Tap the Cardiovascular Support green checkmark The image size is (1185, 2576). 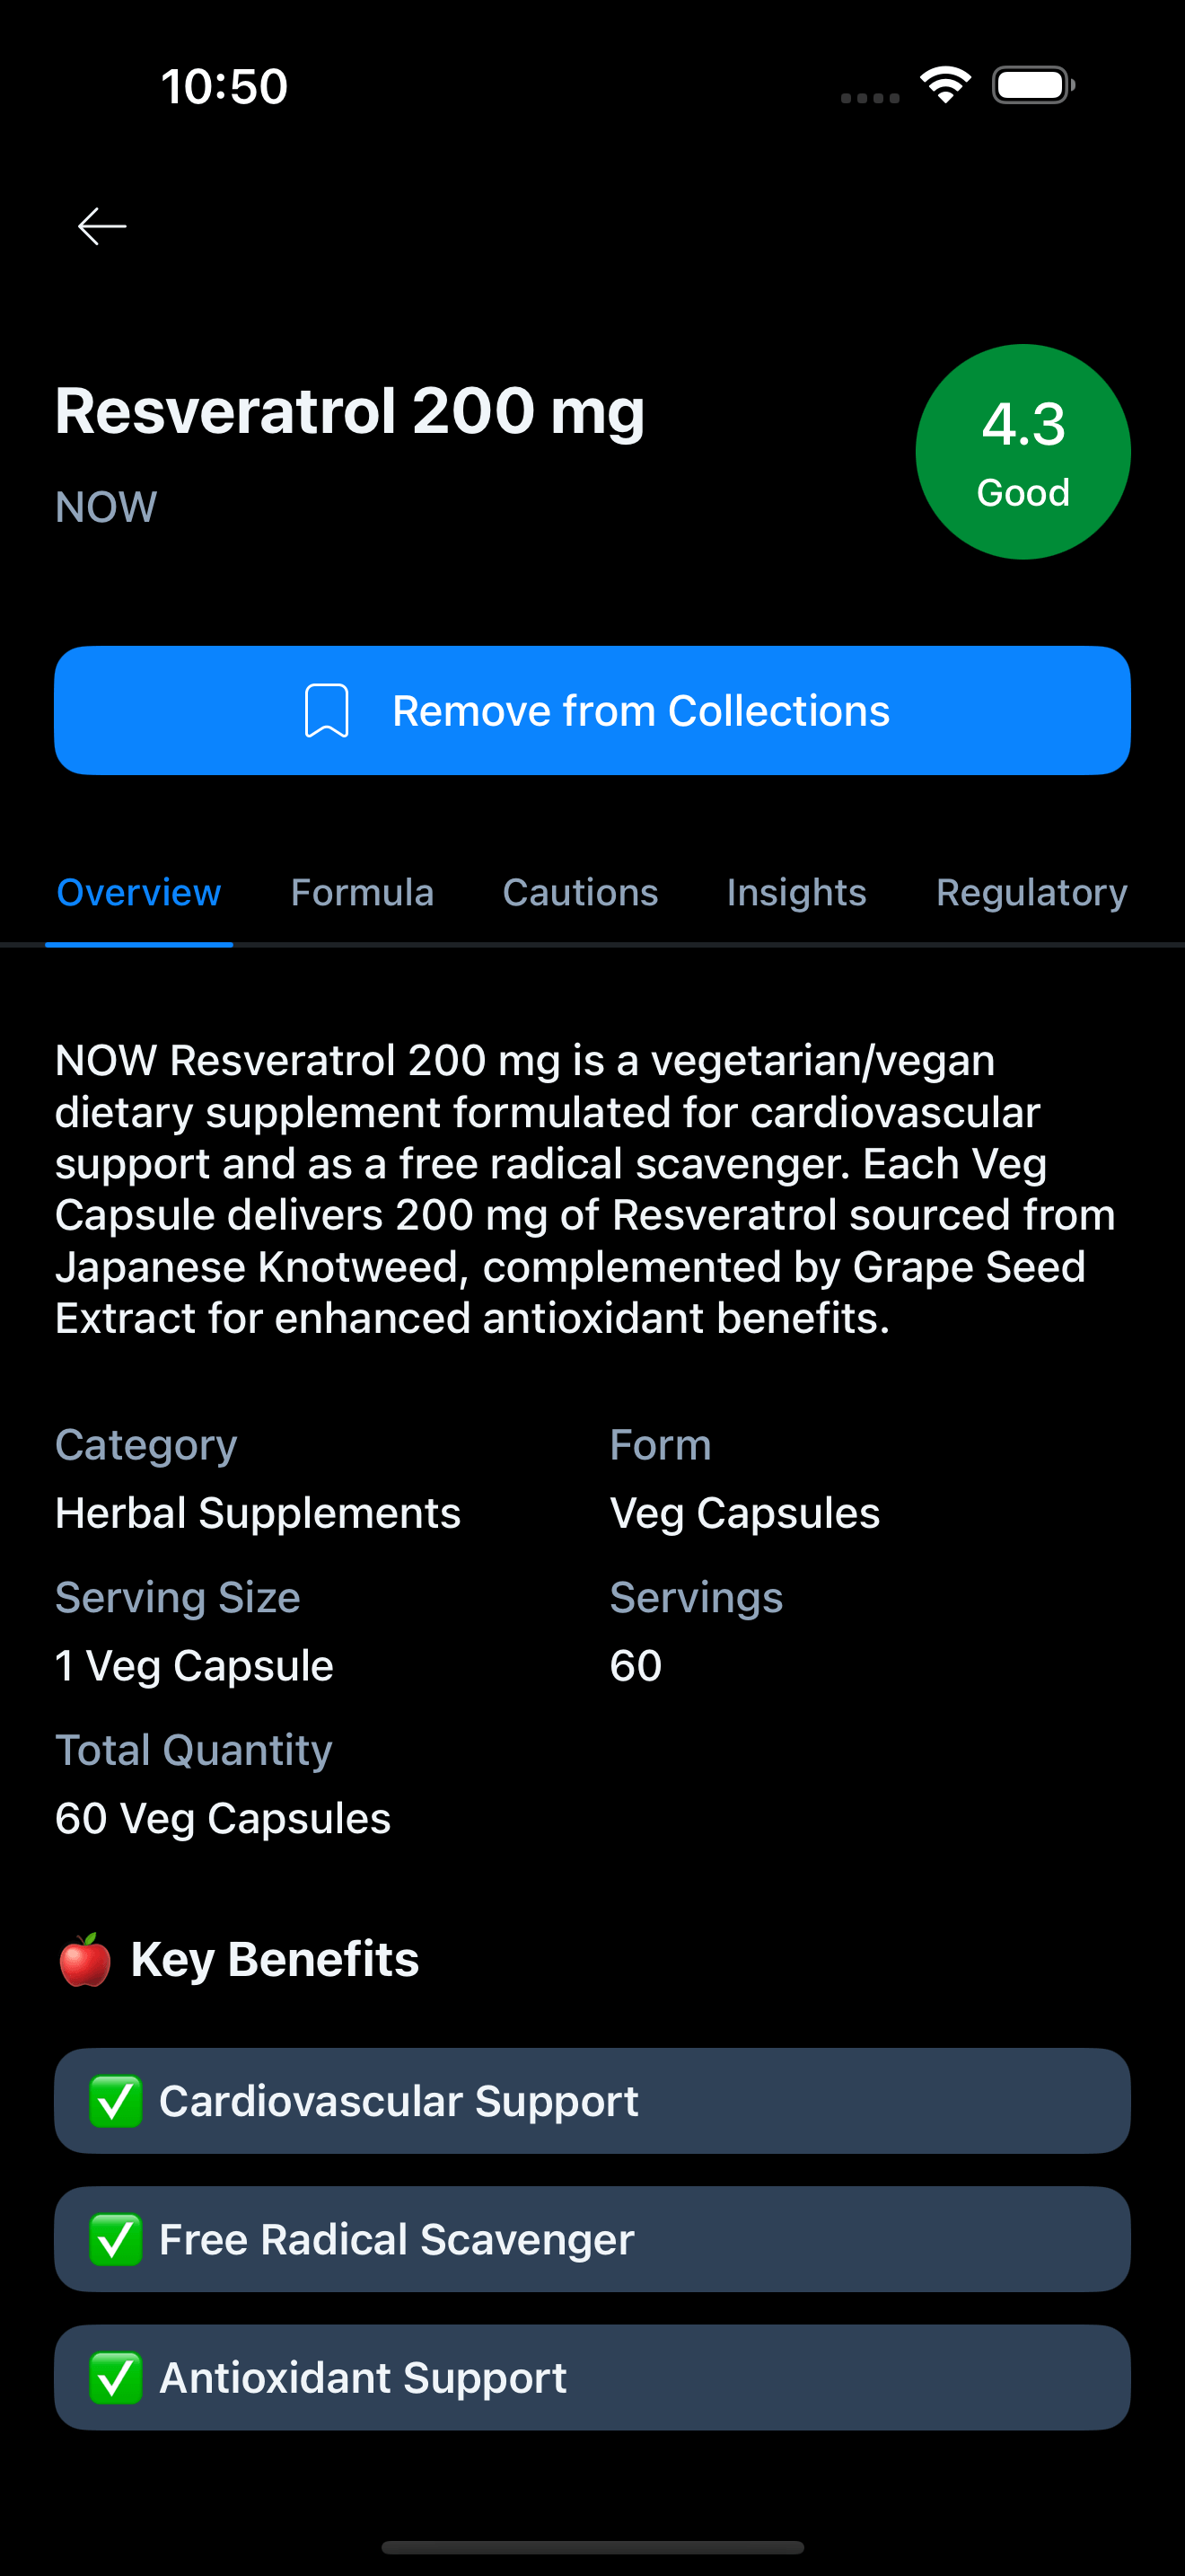pos(116,2101)
